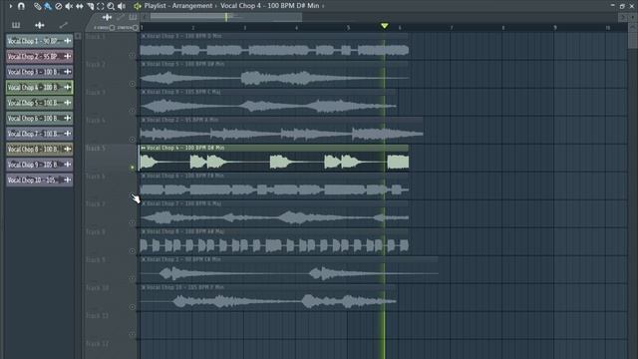
Task: Select the Delete tool
Action: [59, 6]
